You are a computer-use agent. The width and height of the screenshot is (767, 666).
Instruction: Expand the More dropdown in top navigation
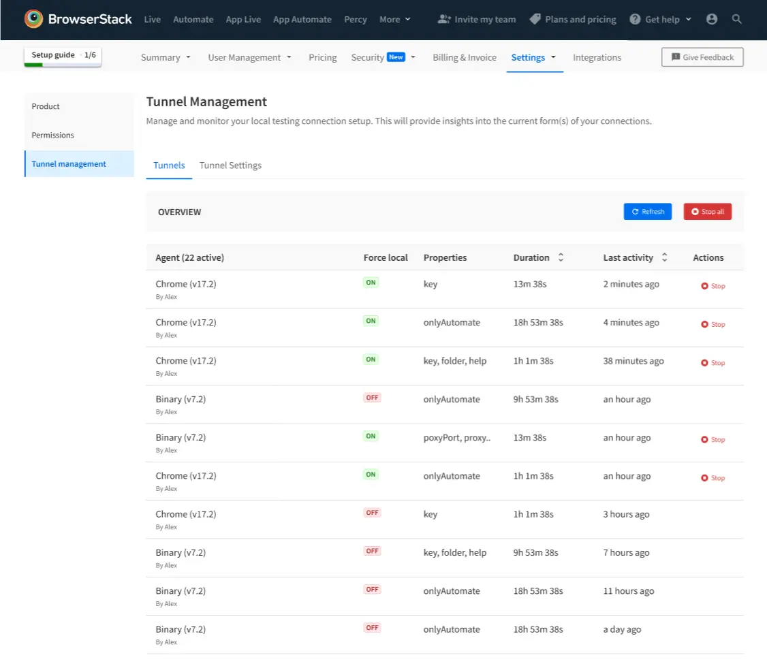[395, 19]
